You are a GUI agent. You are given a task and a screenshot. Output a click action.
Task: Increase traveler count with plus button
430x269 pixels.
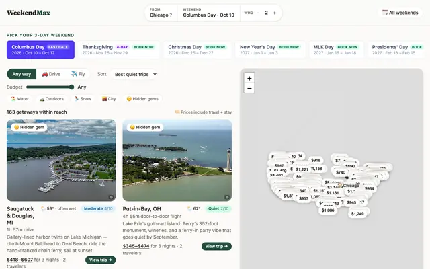pyautogui.click(x=275, y=13)
